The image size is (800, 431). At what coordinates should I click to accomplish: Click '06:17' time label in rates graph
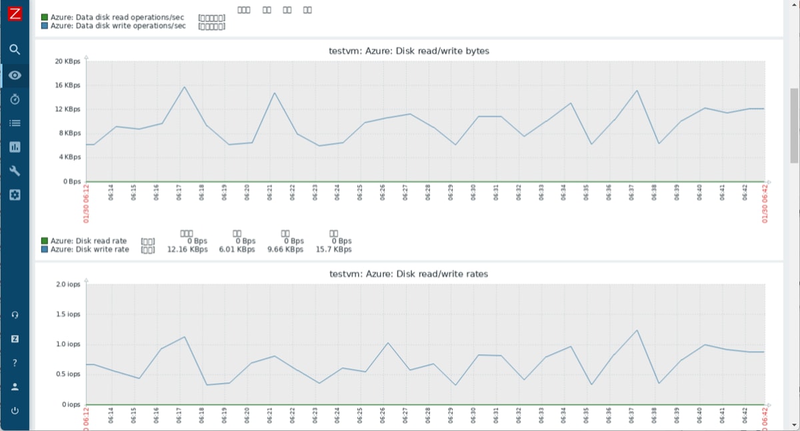tap(179, 416)
